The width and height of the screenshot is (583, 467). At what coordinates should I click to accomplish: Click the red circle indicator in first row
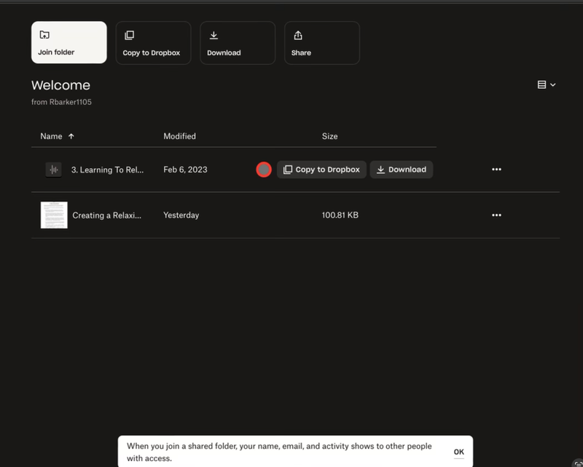pos(264,170)
